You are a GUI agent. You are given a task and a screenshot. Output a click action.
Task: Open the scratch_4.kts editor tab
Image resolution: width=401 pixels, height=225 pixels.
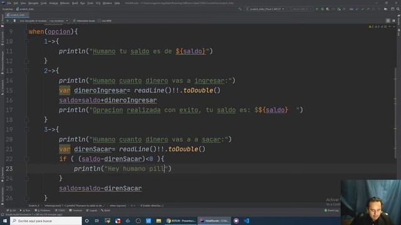(17, 15)
